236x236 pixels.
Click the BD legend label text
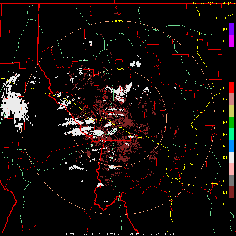225,111
